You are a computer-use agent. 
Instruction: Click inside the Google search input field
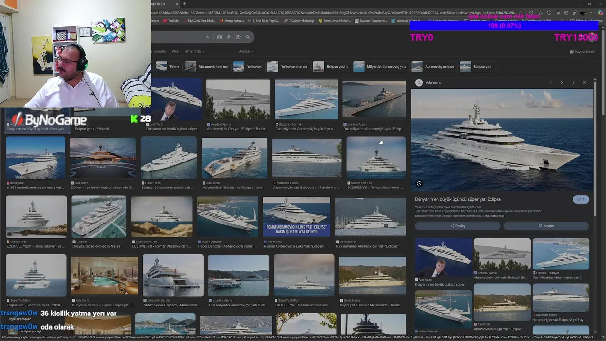[178, 37]
